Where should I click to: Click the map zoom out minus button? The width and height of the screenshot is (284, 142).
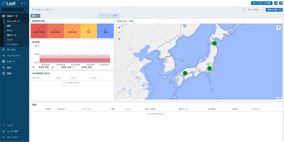point(119,32)
